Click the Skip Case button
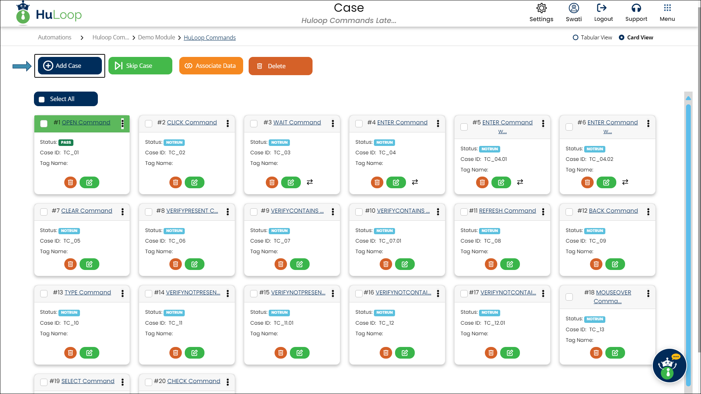This screenshot has height=394, width=701. coord(140,66)
